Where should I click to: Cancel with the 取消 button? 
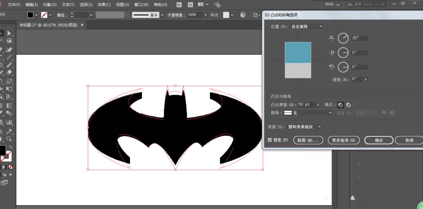click(409, 140)
